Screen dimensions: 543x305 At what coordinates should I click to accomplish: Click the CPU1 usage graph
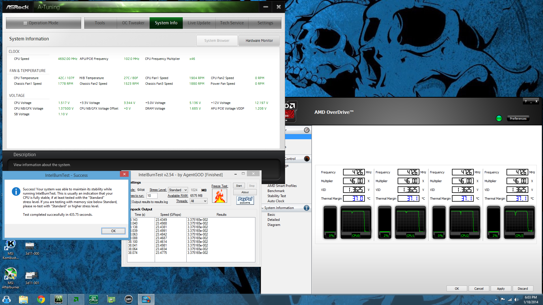(410, 223)
